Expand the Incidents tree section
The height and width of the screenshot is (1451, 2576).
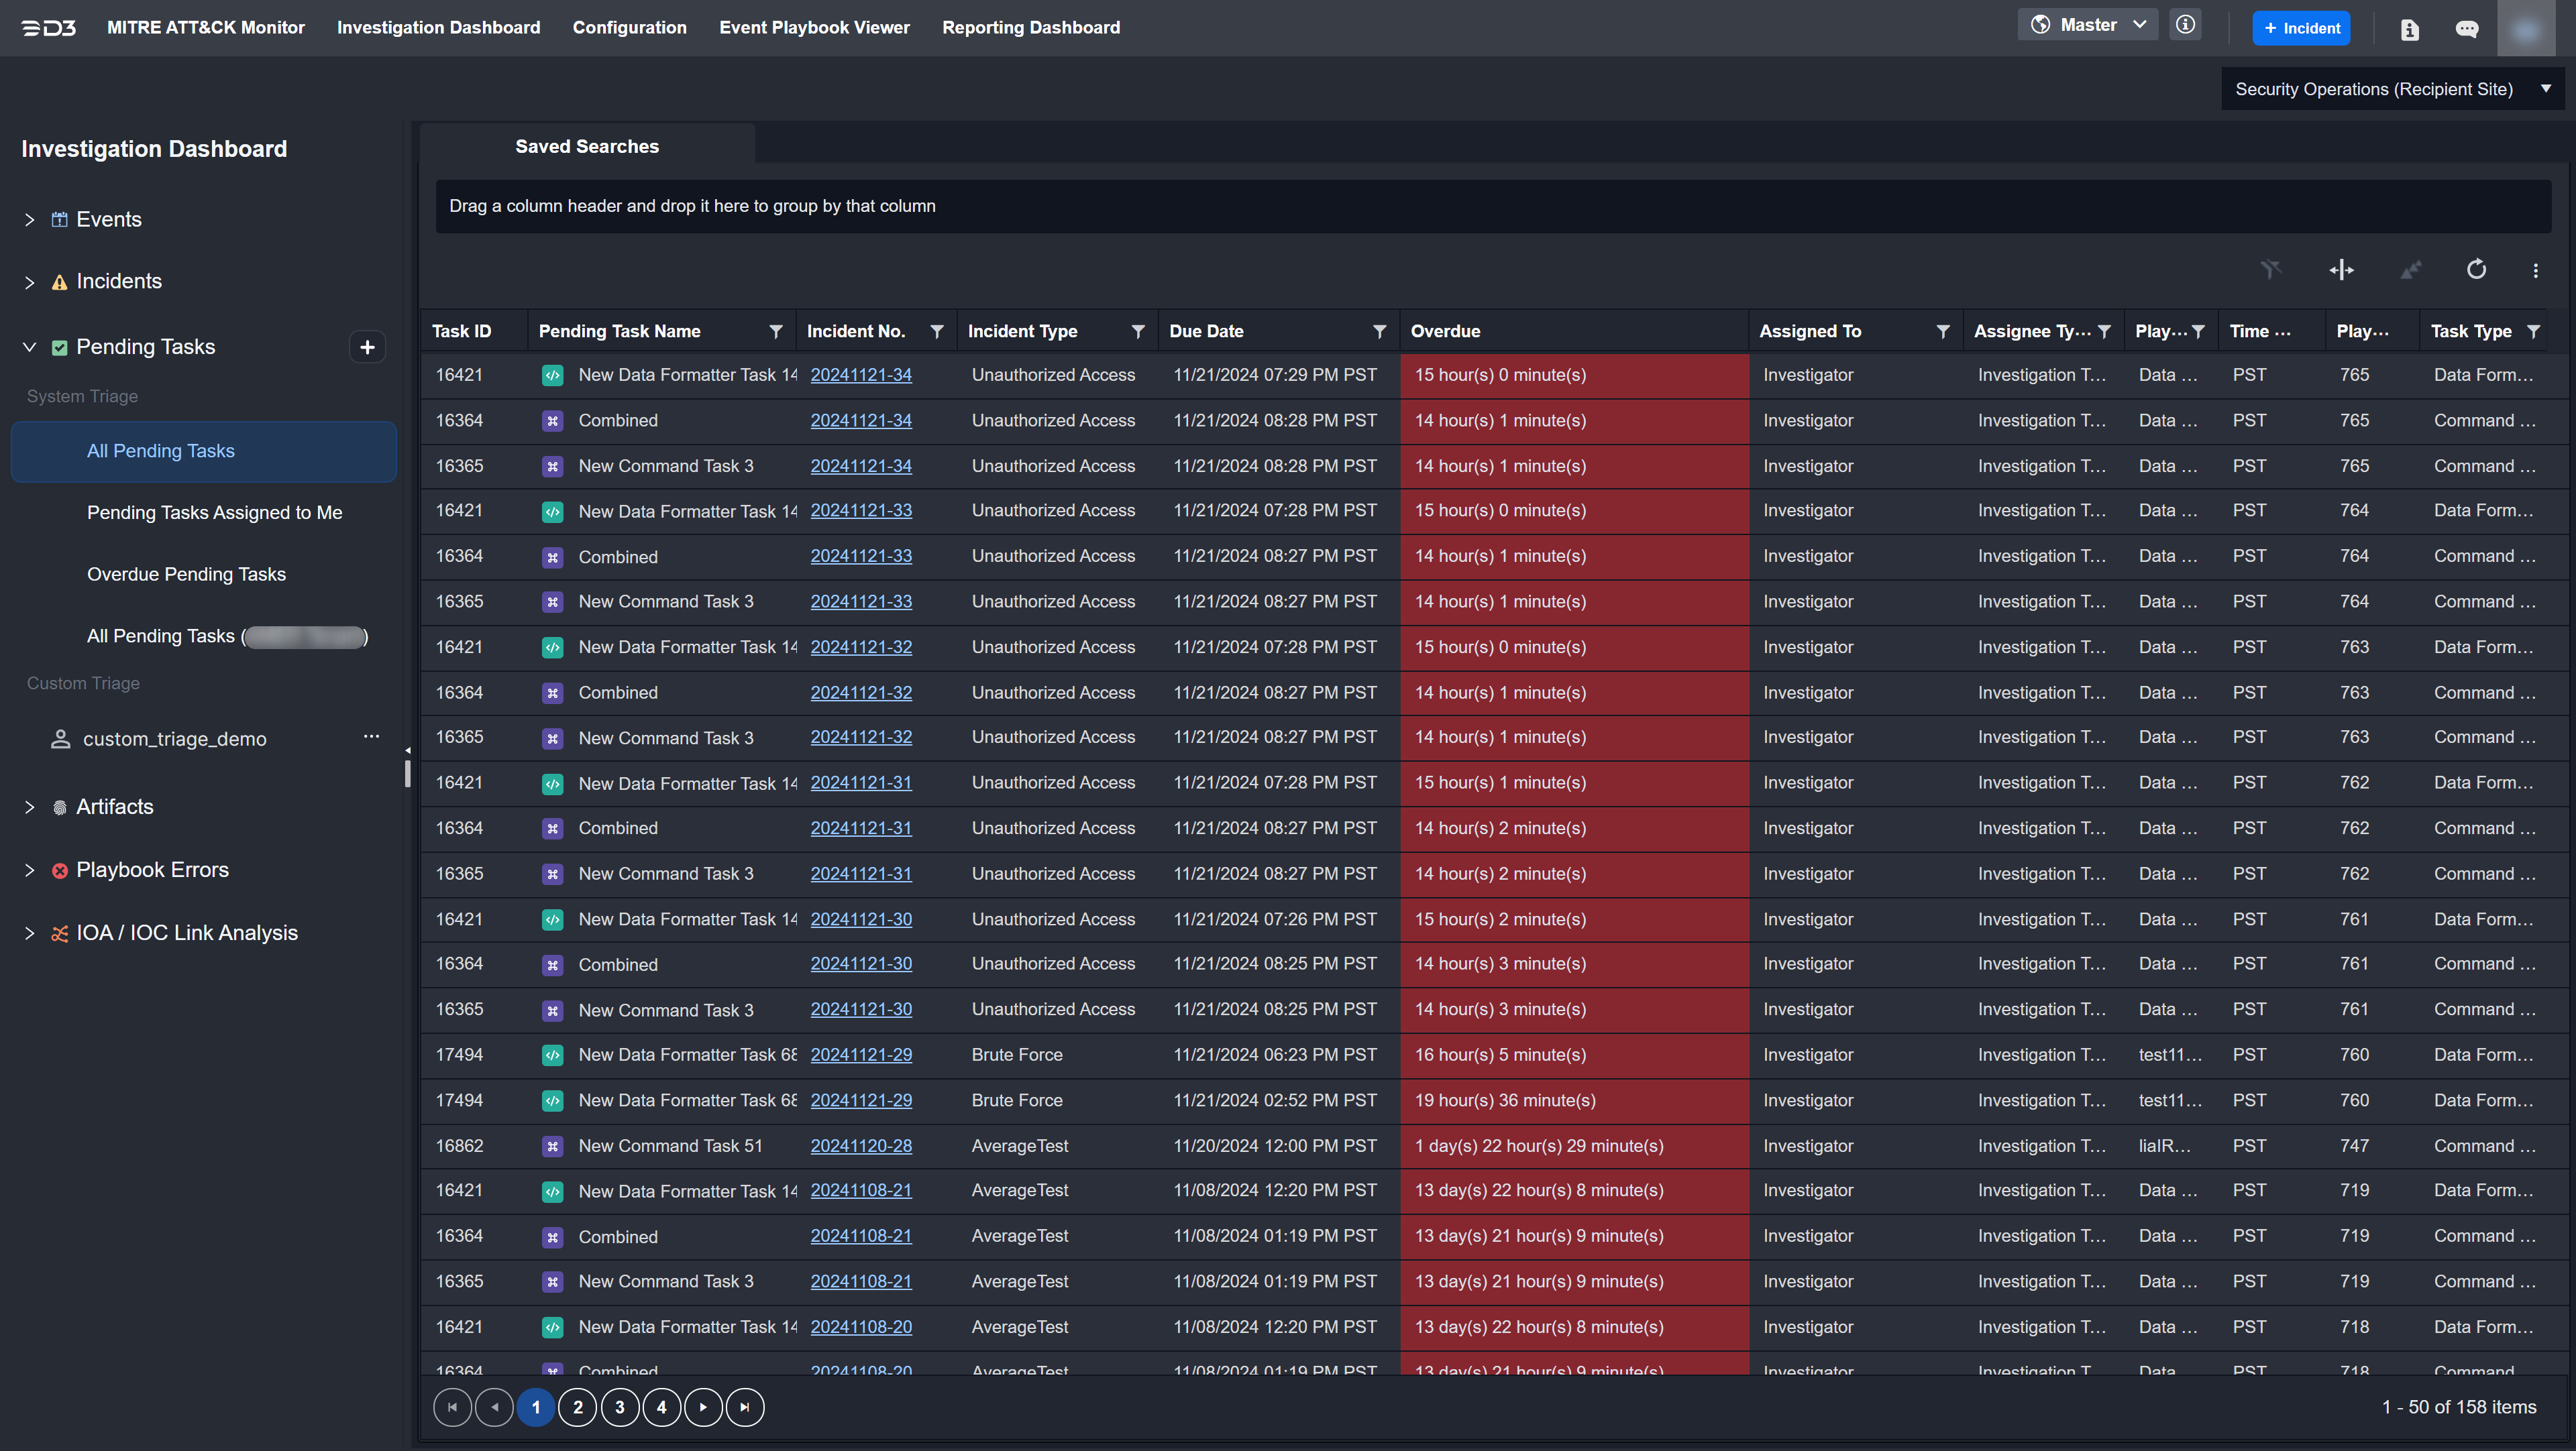[29, 283]
